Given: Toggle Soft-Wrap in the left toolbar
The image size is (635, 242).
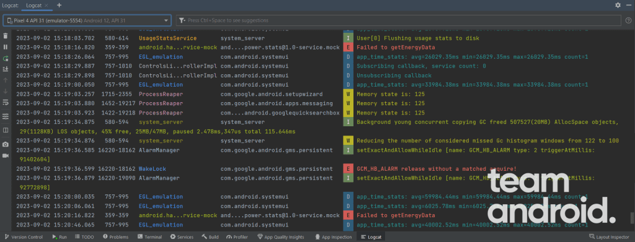Looking at the screenshot, I should point(5,103).
